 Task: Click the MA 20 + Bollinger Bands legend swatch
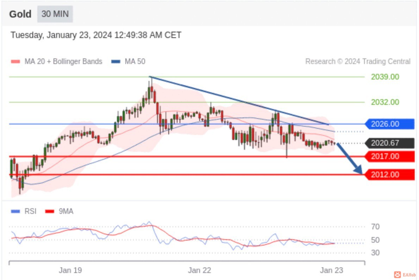point(15,62)
